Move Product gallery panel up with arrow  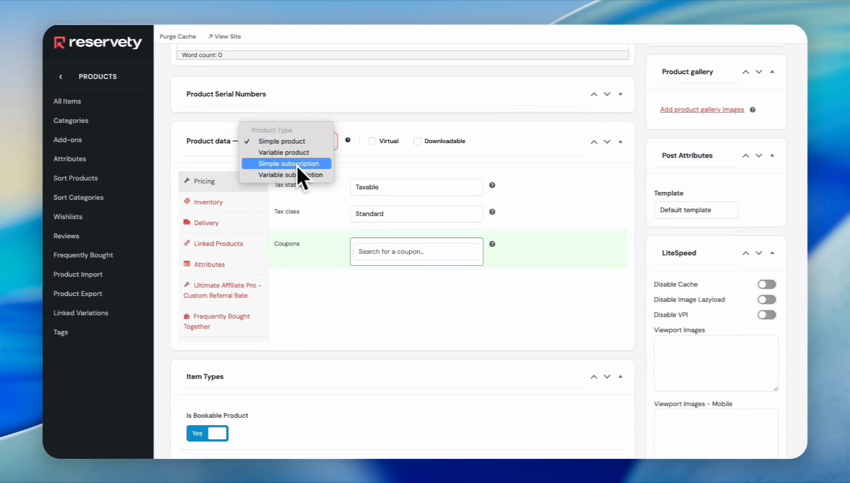coord(745,72)
